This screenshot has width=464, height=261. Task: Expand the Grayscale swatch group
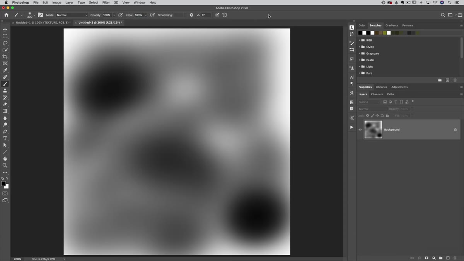[359, 53]
